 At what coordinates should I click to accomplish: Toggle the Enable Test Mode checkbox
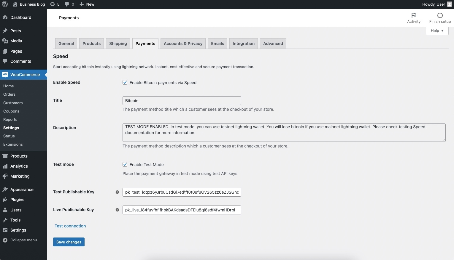pos(125,164)
